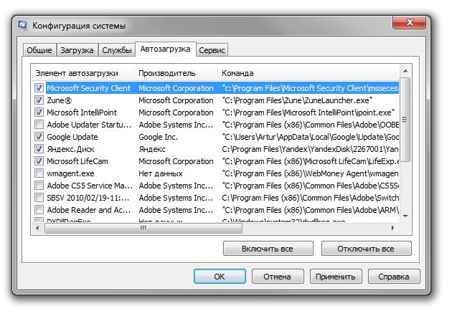The width and height of the screenshot is (452, 316).
Task: Open the Сервис tab
Action: coord(212,50)
